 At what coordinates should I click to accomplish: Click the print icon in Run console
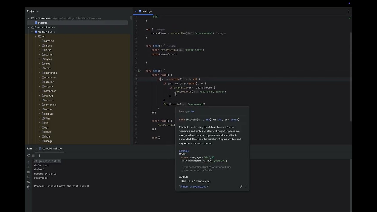(x=28, y=182)
